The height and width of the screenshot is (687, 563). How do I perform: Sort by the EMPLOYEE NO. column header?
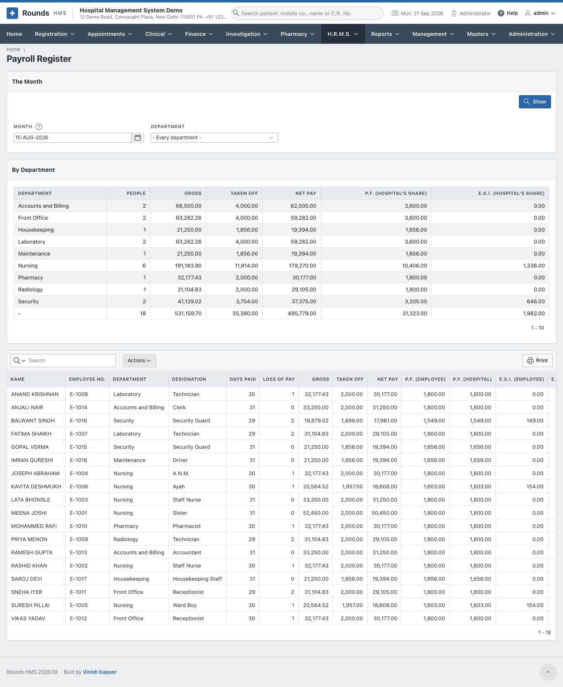pos(87,379)
